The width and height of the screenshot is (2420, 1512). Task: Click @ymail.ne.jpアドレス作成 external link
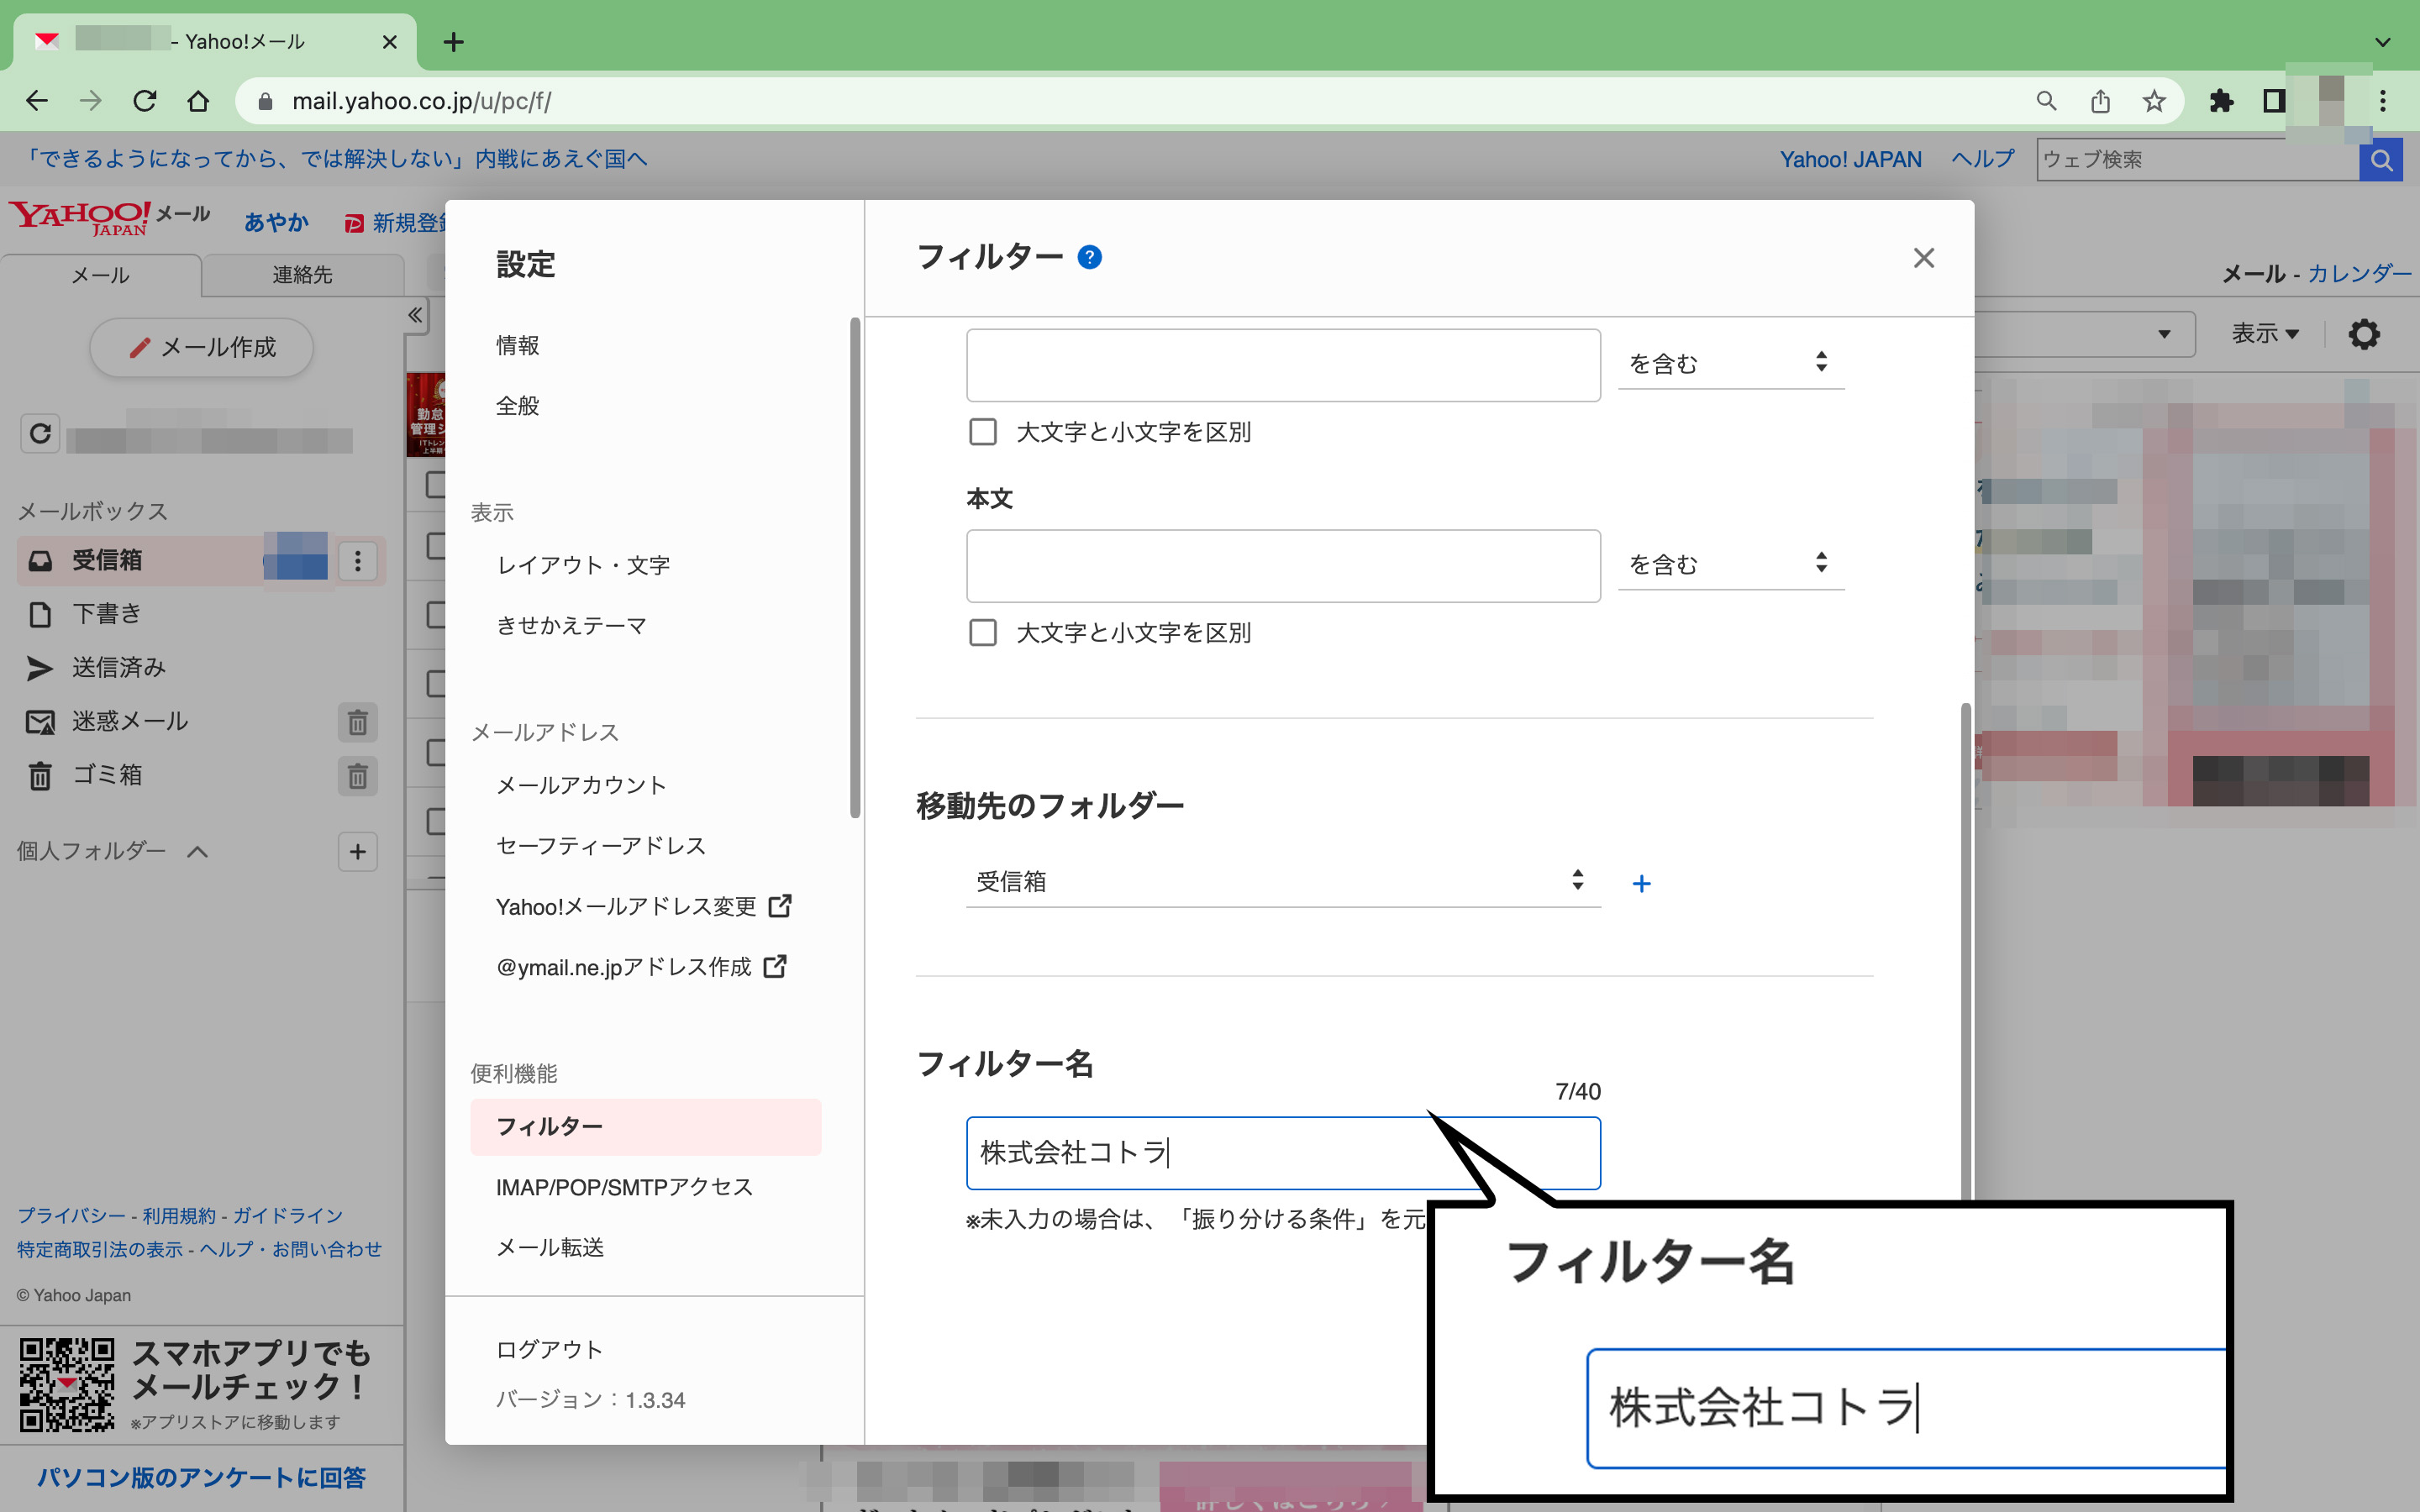tap(641, 967)
